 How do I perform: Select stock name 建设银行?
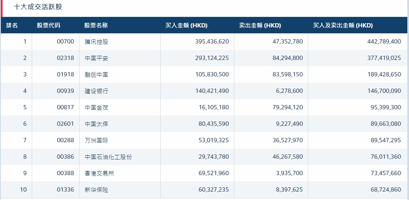coord(96,91)
